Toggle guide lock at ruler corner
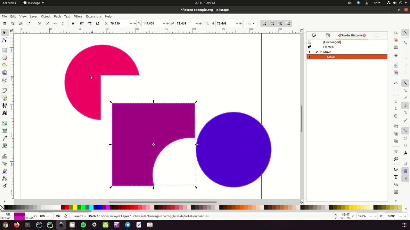The height and width of the screenshot is (230, 410). coord(12,31)
